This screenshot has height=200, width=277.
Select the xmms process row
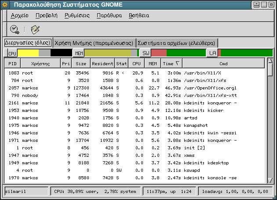pos(135,156)
